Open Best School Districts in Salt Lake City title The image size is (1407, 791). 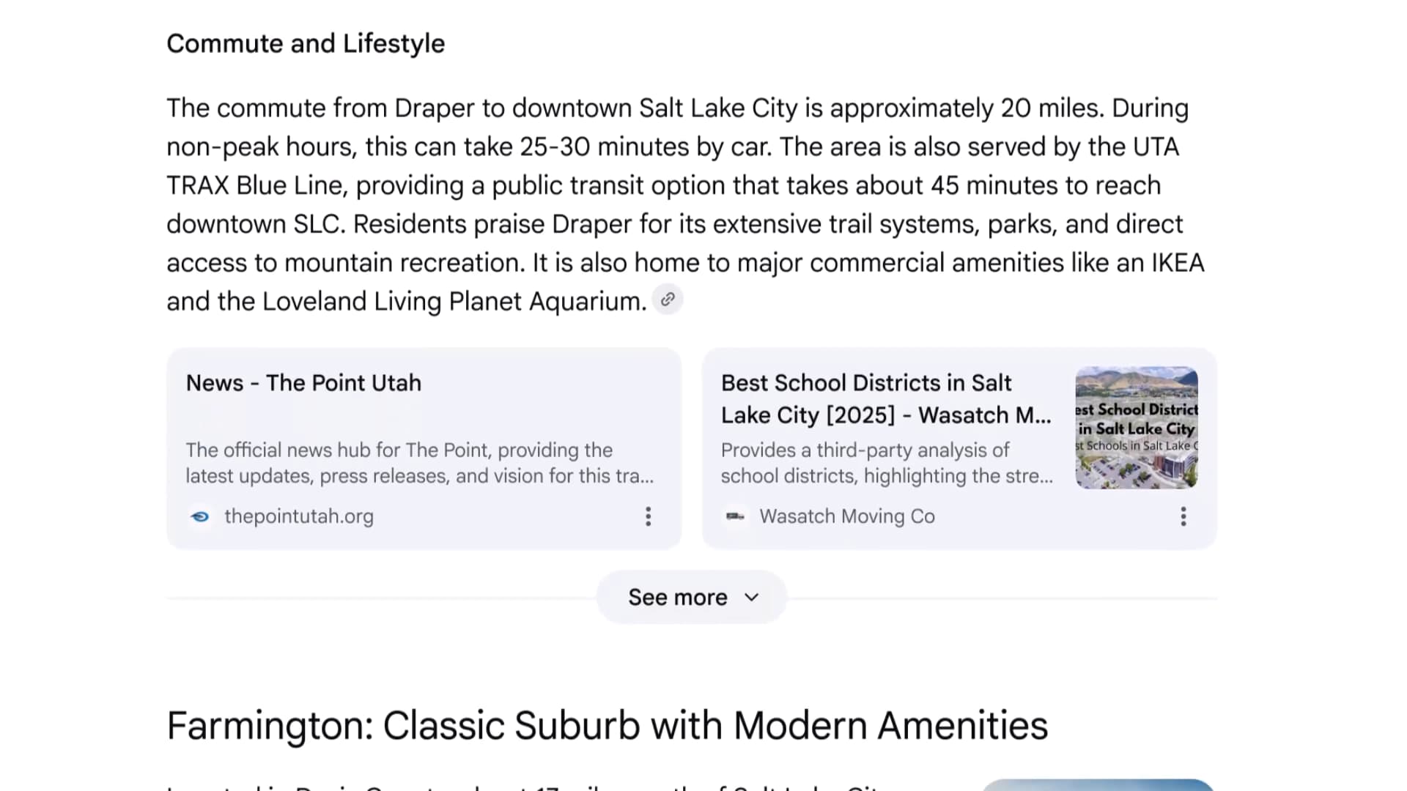point(885,399)
